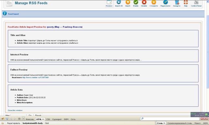Screen dimensions: 209x125
Task: Open the Макет side tab
Action: point(197,123)
